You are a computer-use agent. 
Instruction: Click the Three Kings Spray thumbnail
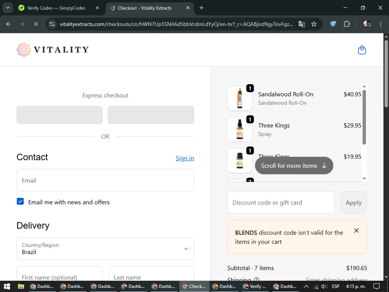click(x=240, y=129)
